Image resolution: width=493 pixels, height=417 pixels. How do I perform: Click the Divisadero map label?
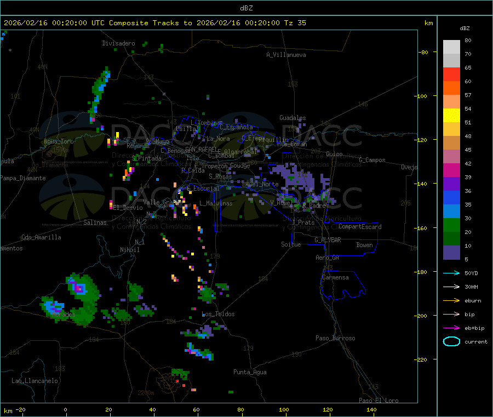[118, 43]
